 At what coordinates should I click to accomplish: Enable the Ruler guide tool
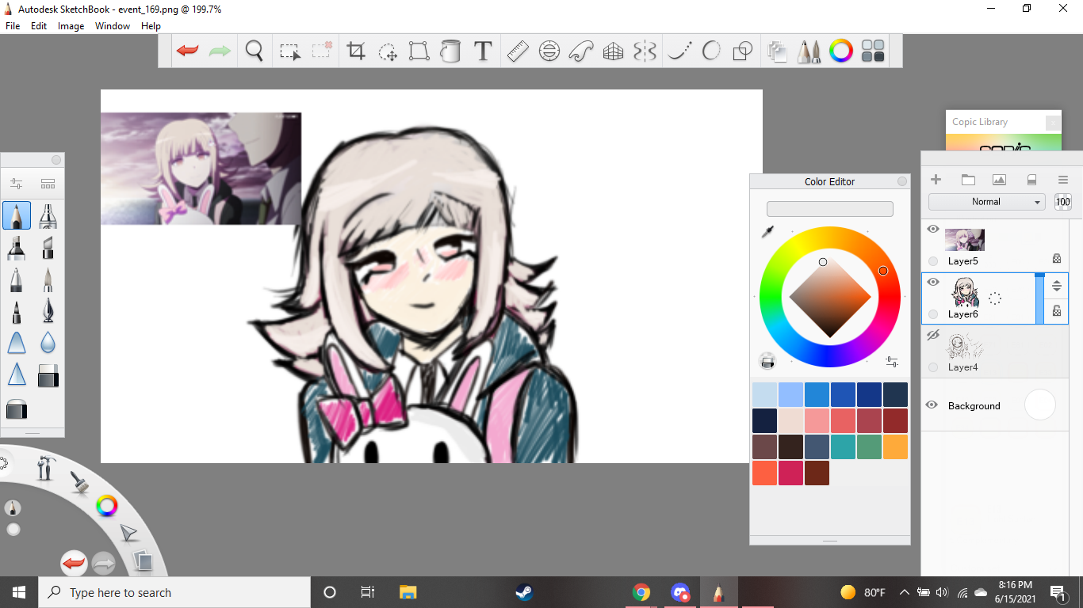point(518,51)
